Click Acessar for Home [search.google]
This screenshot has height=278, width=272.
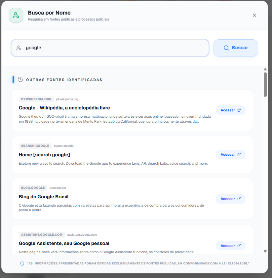pyautogui.click(x=230, y=155)
